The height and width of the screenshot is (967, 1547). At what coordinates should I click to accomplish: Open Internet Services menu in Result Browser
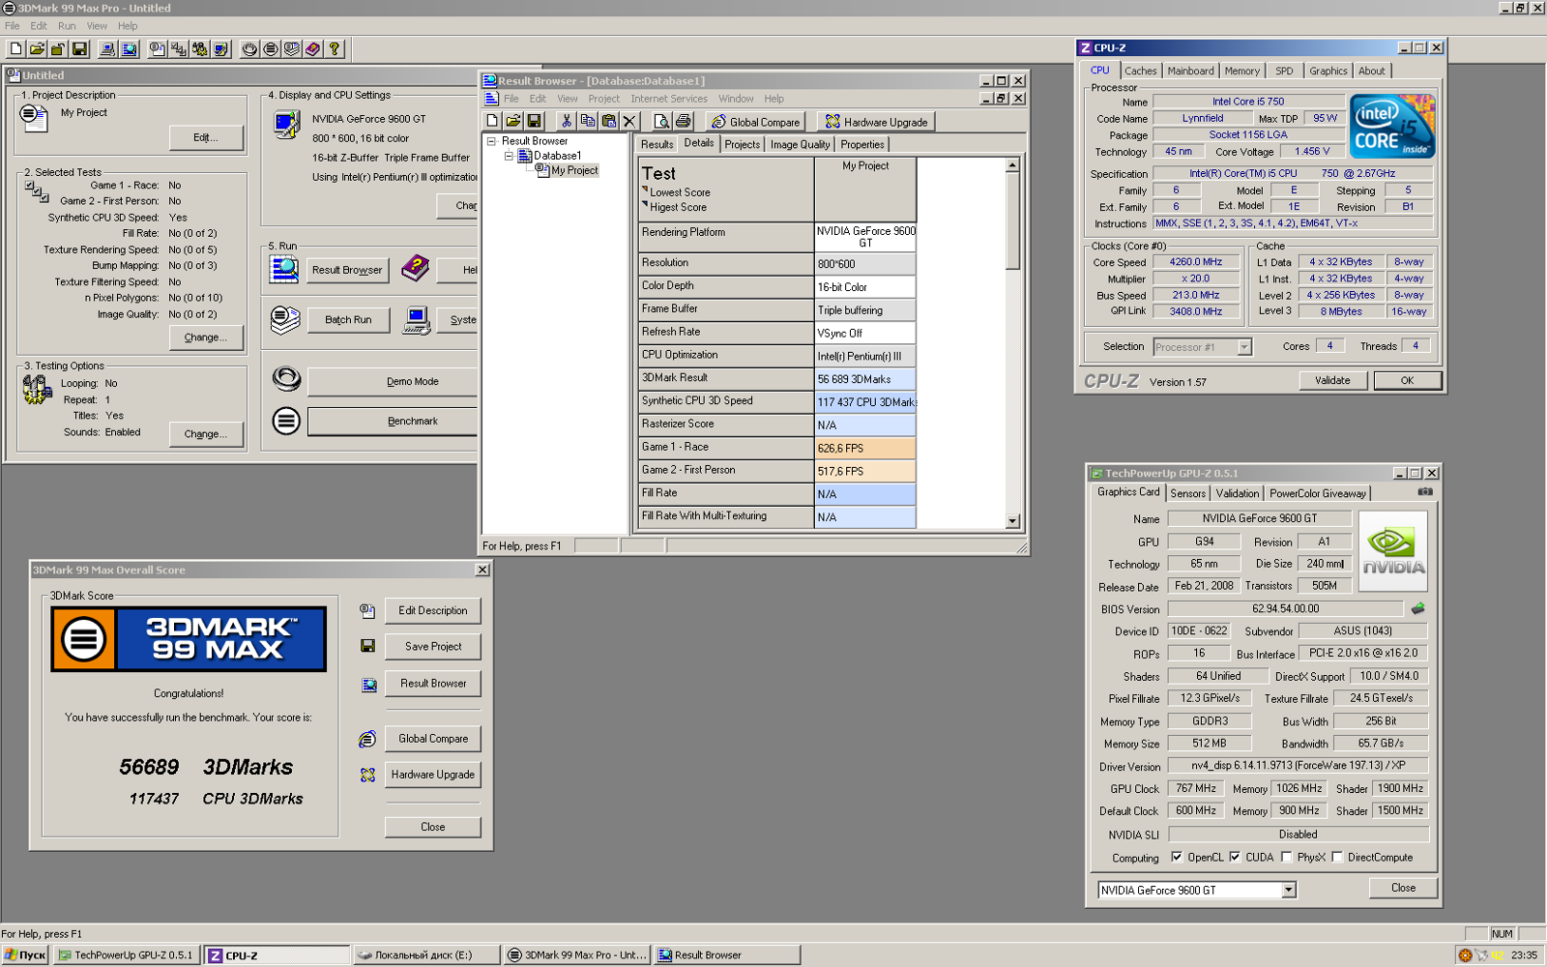669,99
